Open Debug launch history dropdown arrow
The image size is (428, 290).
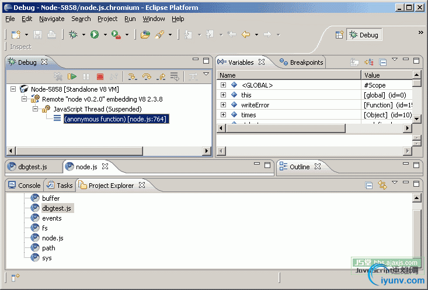[83, 34]
